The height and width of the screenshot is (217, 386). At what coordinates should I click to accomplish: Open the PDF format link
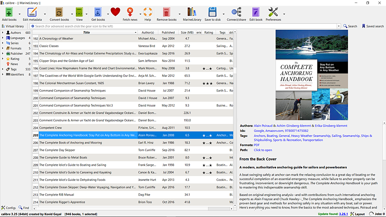coord(256,145)
